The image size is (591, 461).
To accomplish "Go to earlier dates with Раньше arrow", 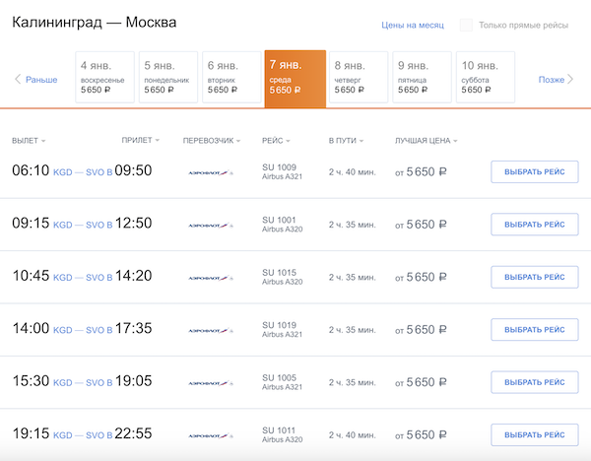I will [x=35, y=79].
